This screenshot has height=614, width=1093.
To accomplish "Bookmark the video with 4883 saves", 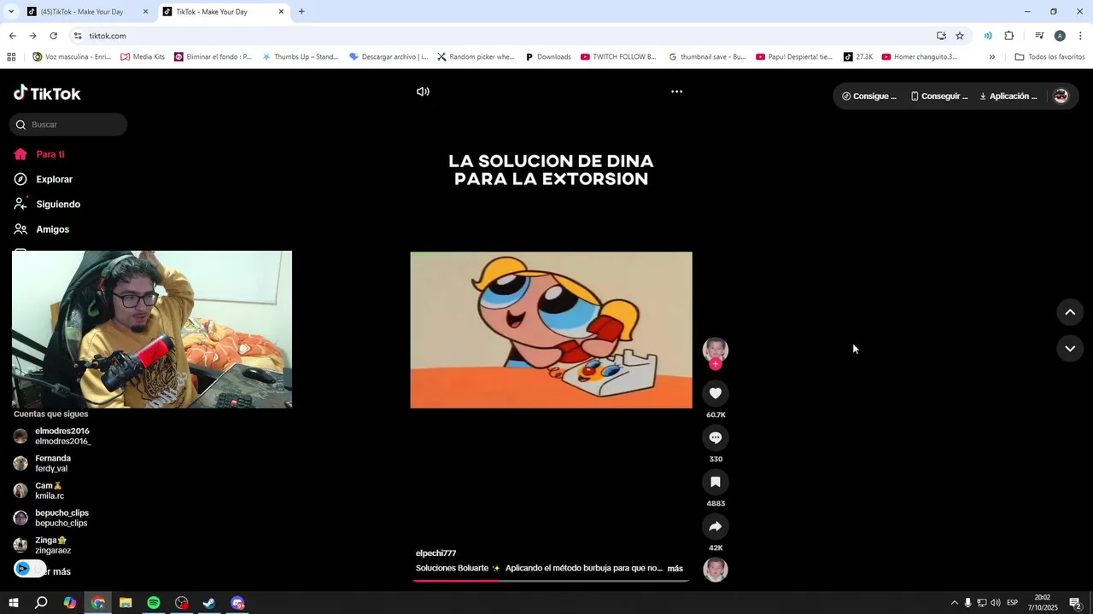I will point(716,482).
